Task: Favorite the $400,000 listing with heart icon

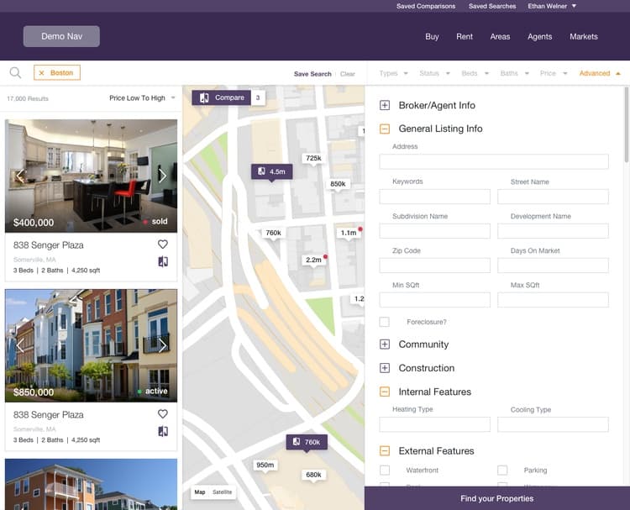Action: click(x=163, y=244)
